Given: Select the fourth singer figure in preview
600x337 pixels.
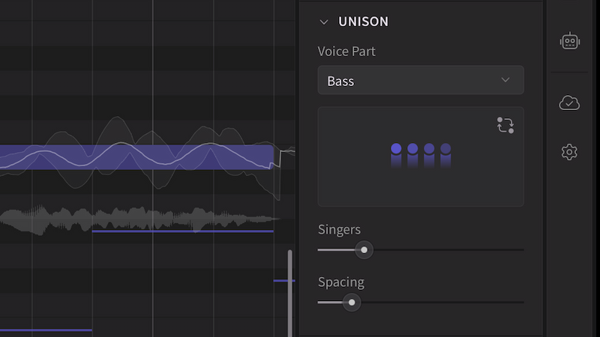Looking at the screenshot, I should pyautogui.click(x=445, y=154).
